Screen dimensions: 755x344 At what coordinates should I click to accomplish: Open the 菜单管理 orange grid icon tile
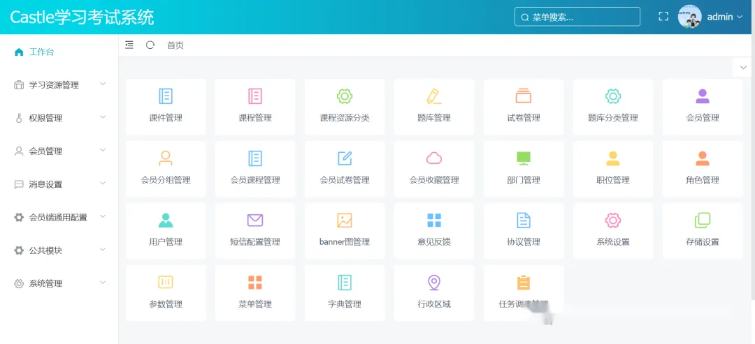254,293
